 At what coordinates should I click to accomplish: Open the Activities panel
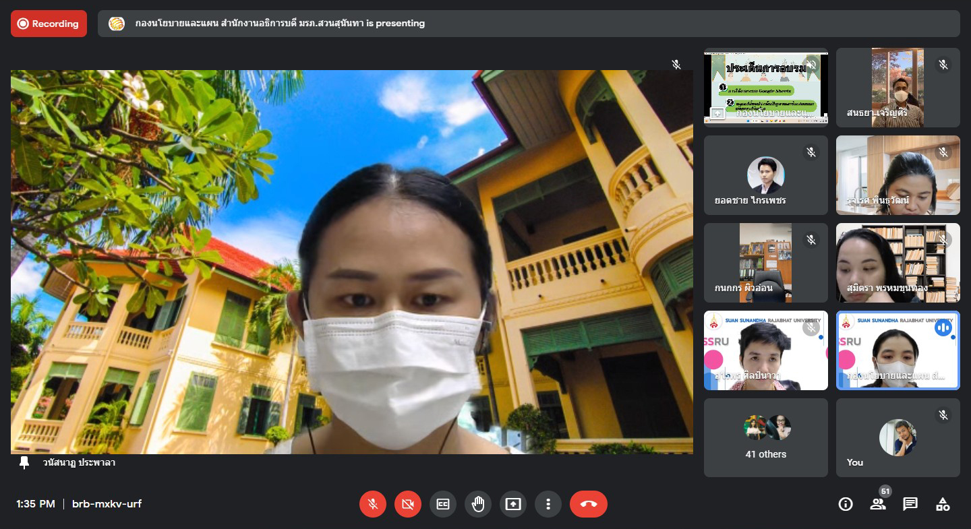click(943, 504)
